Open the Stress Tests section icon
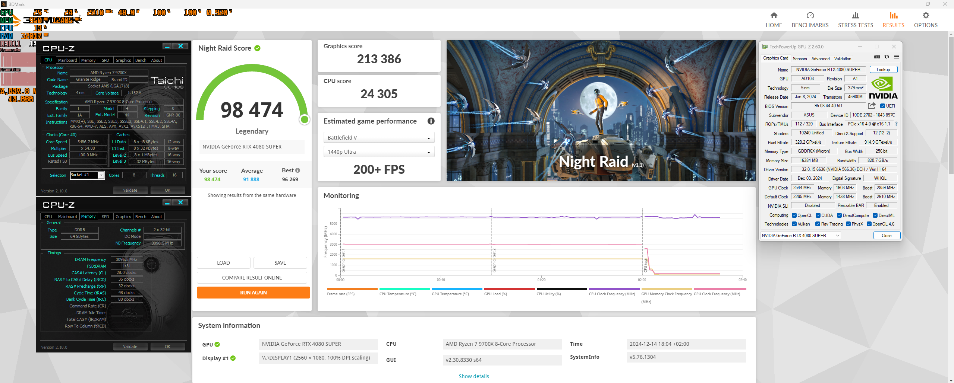 855,15
